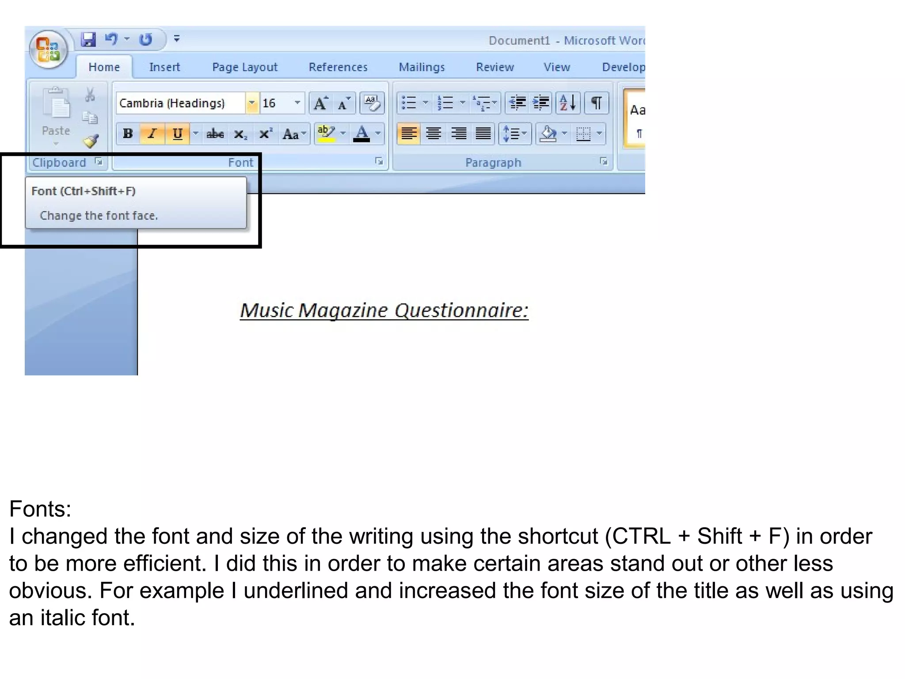
Task: Expand the Font dialog launcher
Action: pyautogui.click(x=379, y=162)
